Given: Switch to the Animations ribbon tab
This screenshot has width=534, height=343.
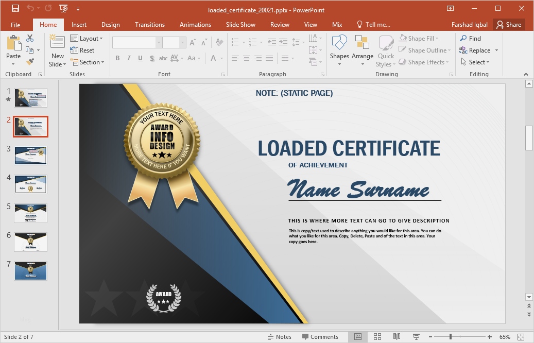Looking at the screenshot, I should tap(195, 24).
